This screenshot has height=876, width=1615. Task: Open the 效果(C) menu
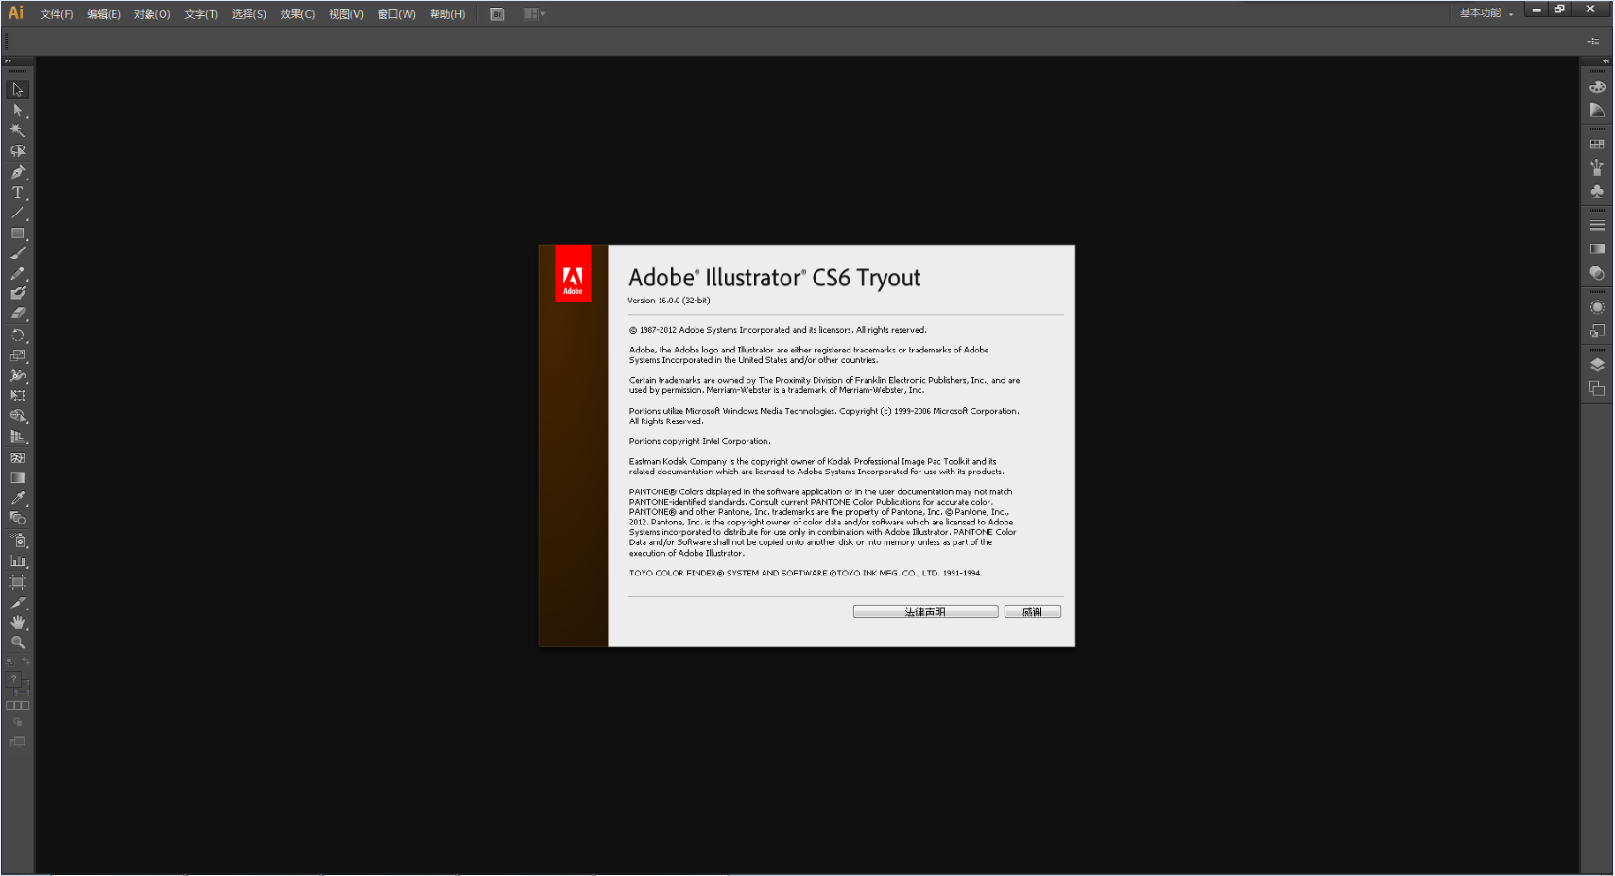click(298, 14)
